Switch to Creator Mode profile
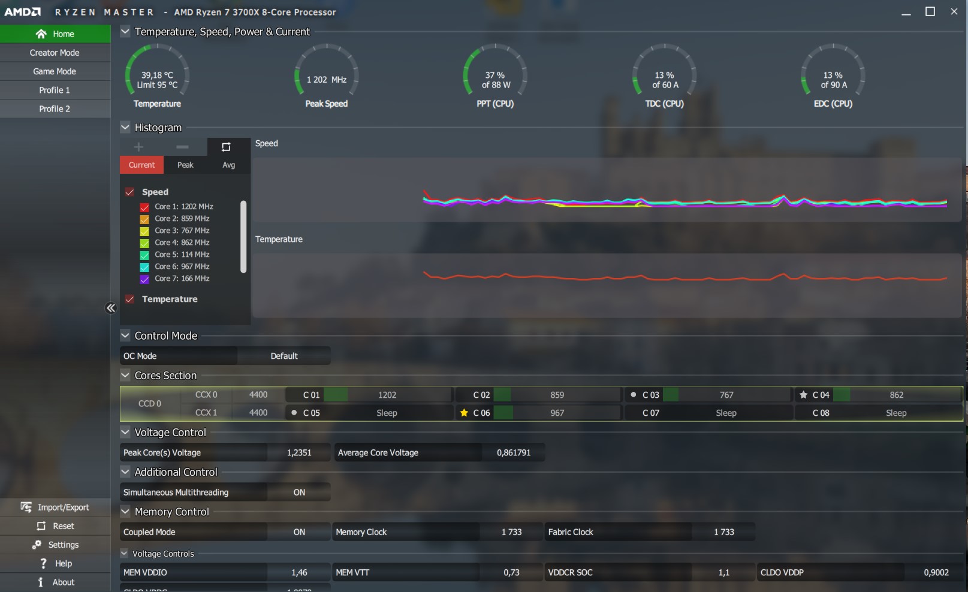The width and height of the screenshot is (968, 592). click(55, 53)
